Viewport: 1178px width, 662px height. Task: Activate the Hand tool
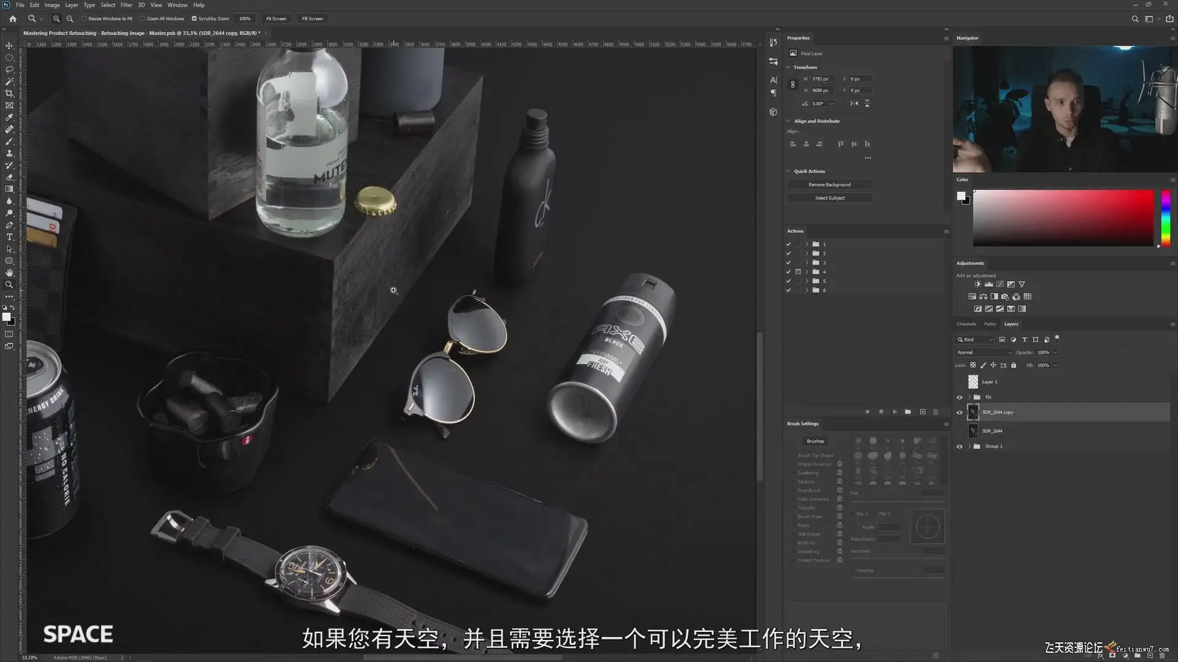pos(9,273)
